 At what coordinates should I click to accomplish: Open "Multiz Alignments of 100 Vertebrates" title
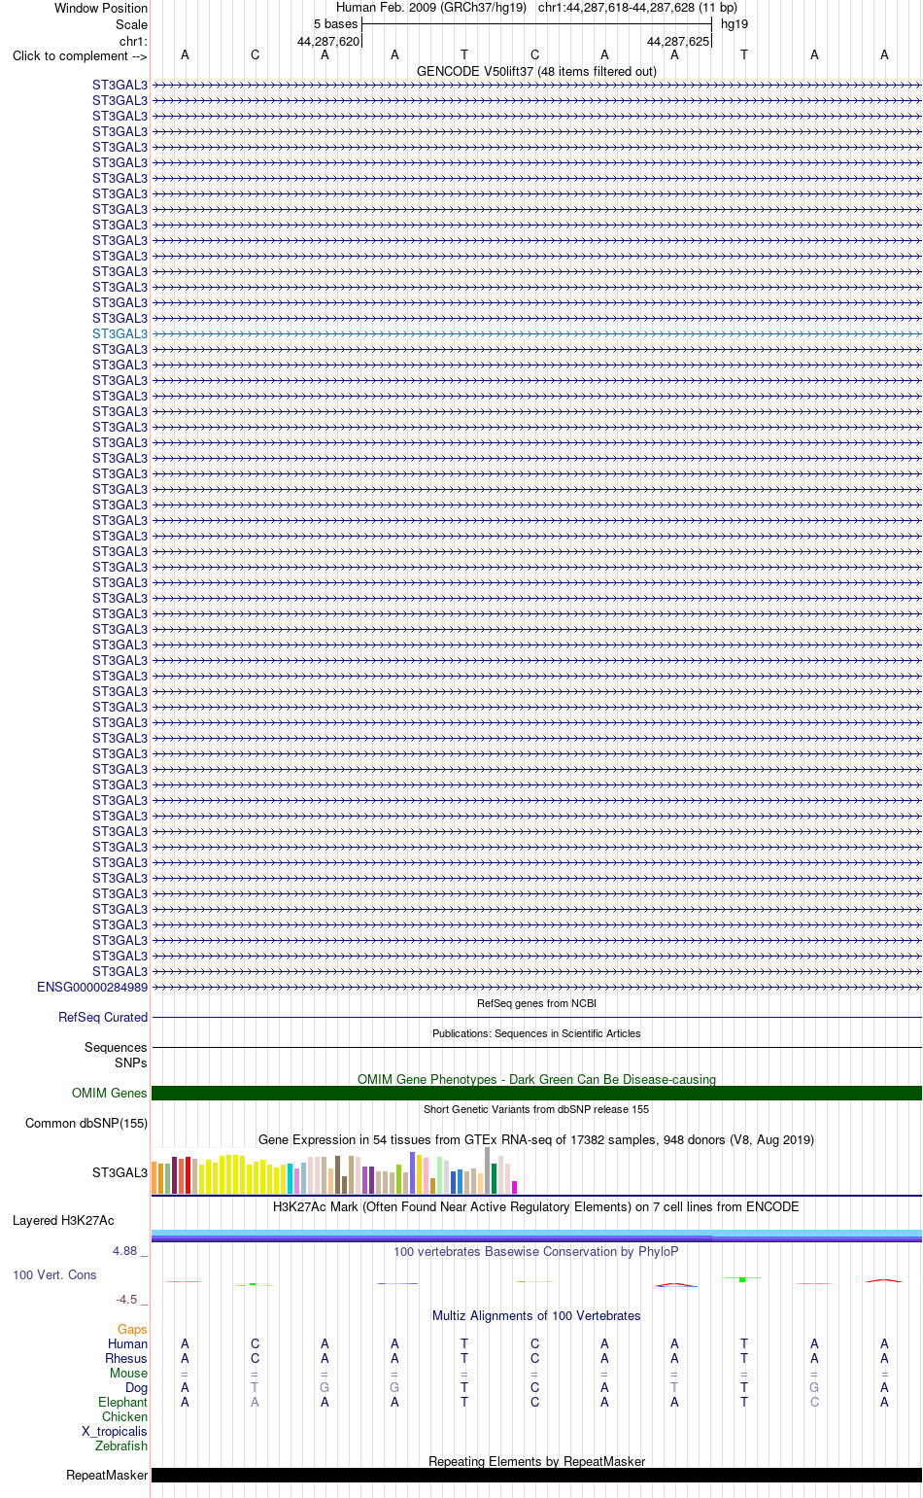[x=536, y=1315]
